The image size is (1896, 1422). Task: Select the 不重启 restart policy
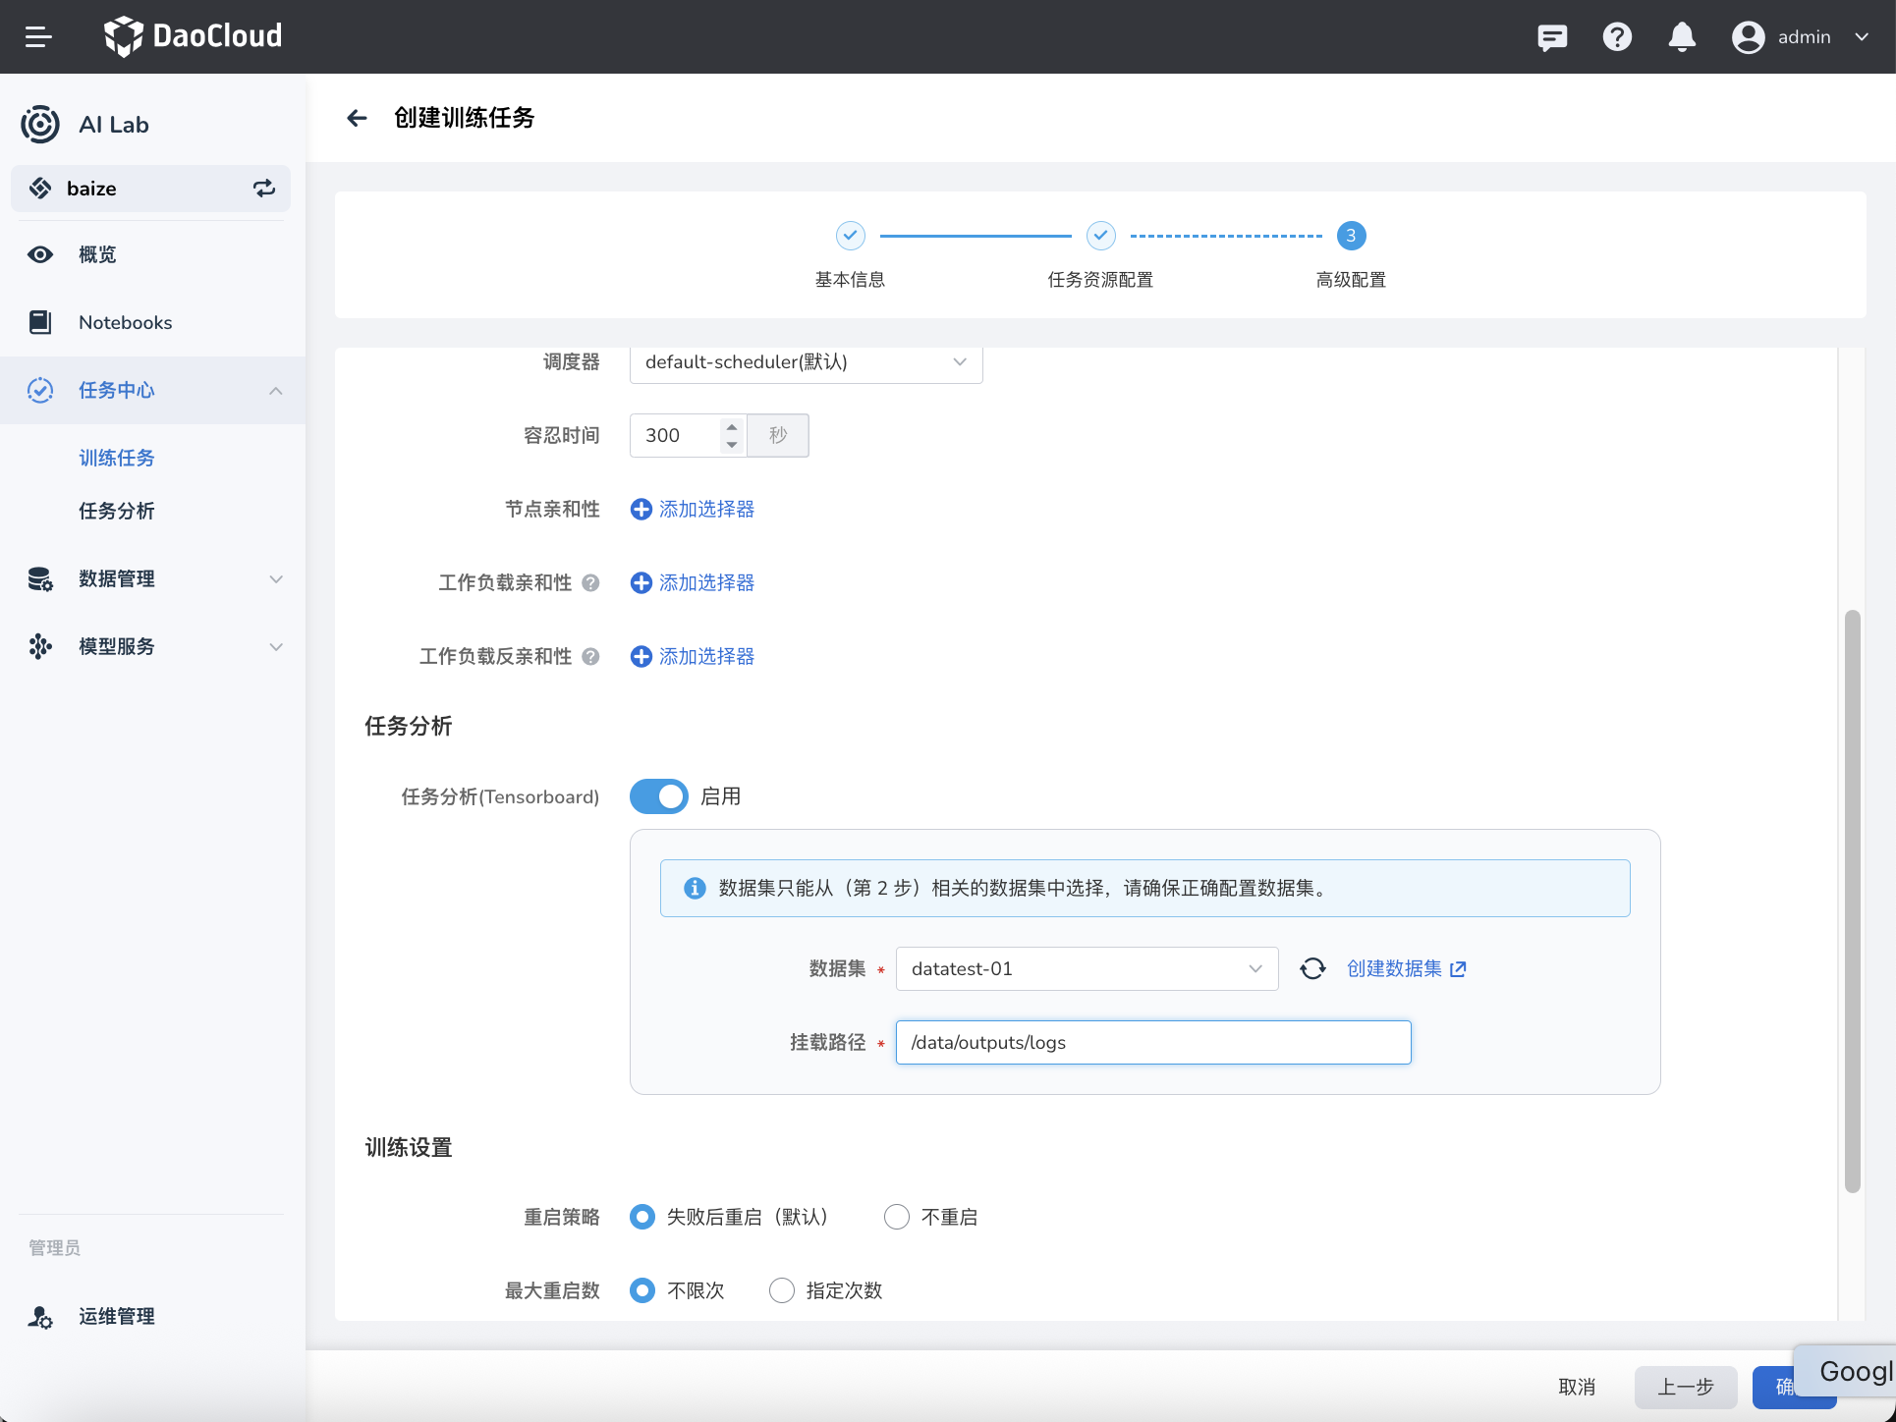pos(896,1217)
